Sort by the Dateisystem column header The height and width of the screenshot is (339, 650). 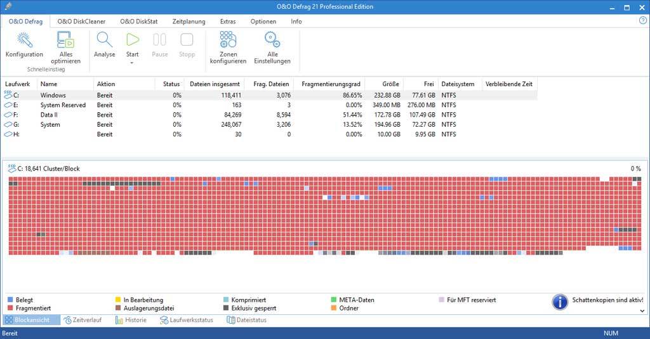tap(460, 84)
